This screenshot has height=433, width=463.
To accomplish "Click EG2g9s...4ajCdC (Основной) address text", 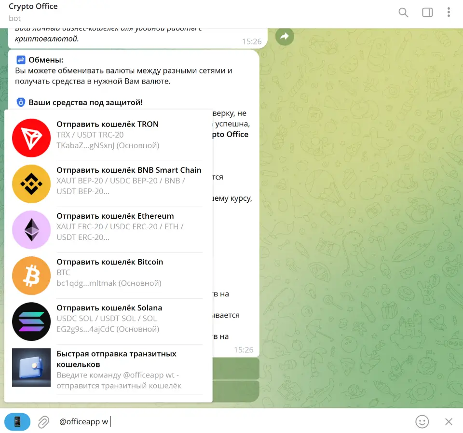I will [x=108, y=329].
